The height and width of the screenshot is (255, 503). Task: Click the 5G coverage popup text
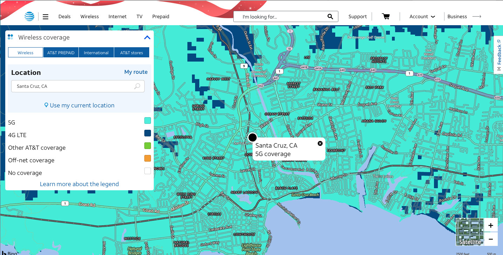point(273,154)
